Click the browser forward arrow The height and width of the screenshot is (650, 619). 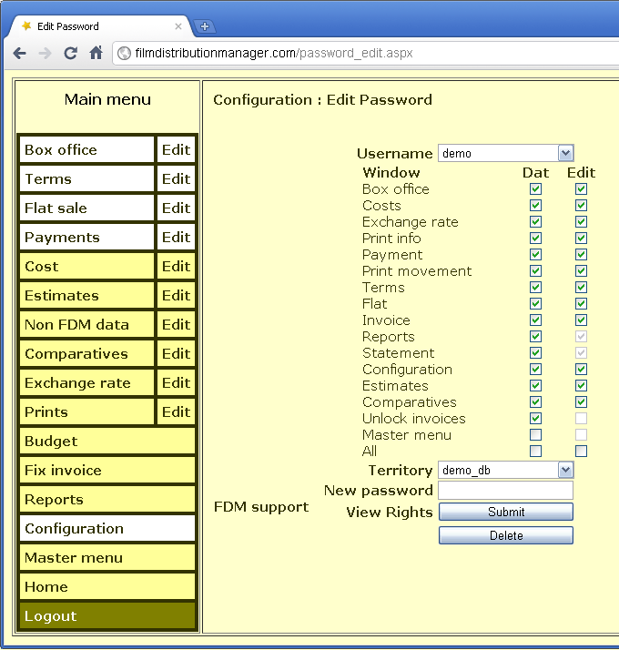45,53
